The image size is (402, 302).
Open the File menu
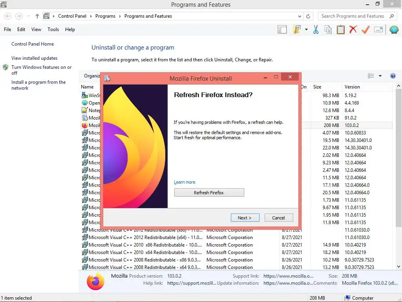(x=7, y=29)
